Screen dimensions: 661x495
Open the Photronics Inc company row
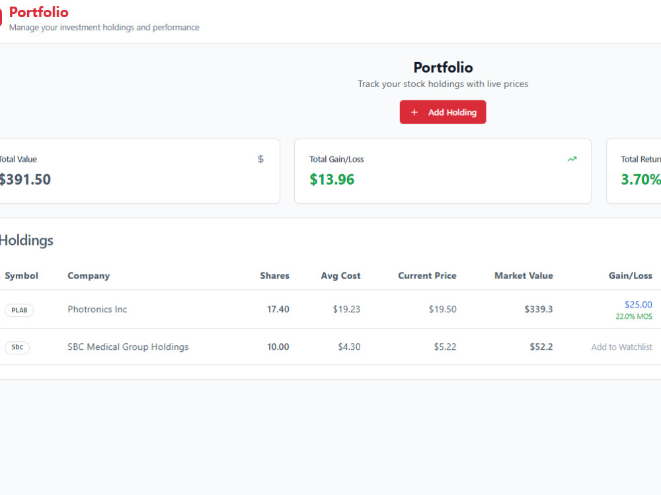(330, 310)
